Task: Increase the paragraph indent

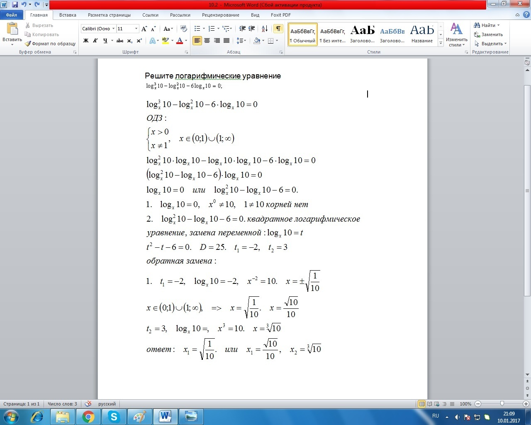Action: click(252, 29)
